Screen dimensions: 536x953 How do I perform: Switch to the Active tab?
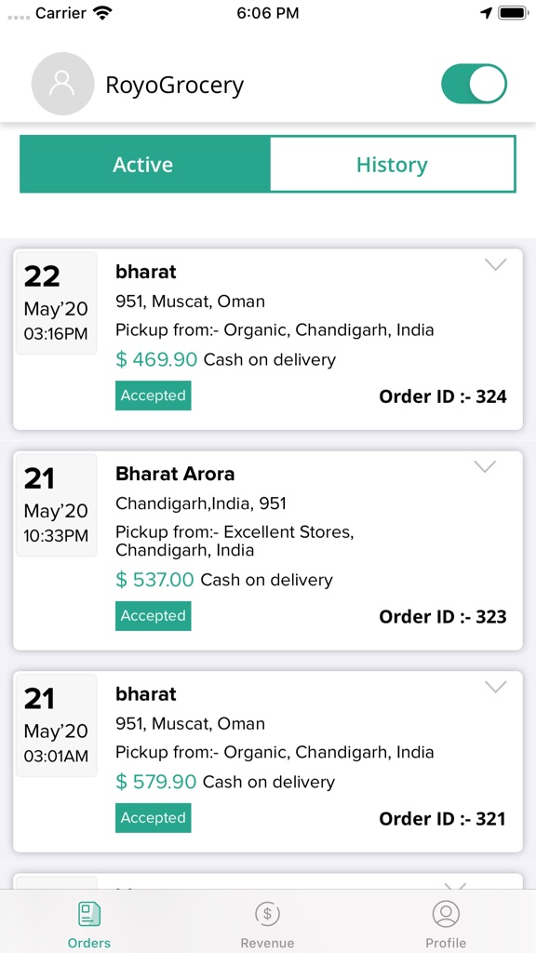tap(143, 164)
